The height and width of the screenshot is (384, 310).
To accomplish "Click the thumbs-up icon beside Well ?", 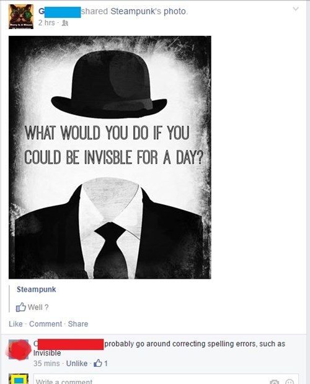I will (21, 307).
